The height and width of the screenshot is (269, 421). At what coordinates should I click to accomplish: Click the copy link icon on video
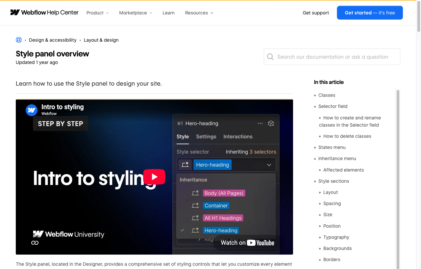(x=35, y=243)
